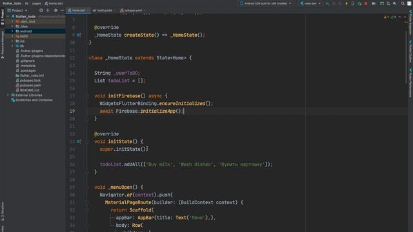Expand the .idea folder
Image resolution: width=413 pixels, height=232 pixels.
[12, 26]
